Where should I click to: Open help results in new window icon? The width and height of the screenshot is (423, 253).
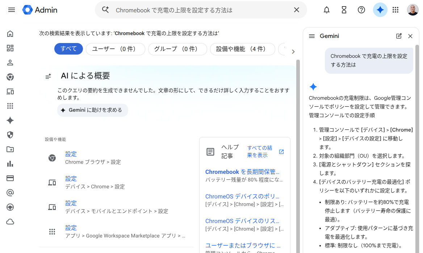281,152
